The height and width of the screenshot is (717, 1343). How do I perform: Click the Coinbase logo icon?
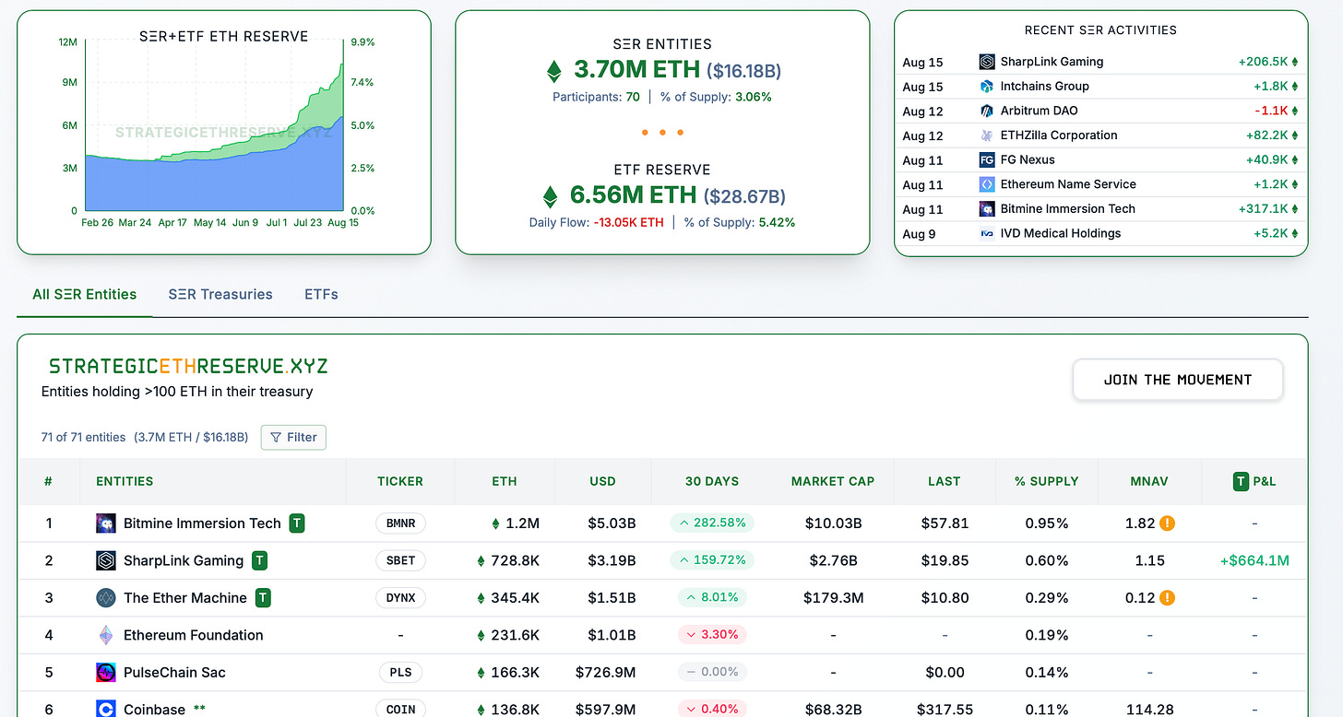coord(106,709)
